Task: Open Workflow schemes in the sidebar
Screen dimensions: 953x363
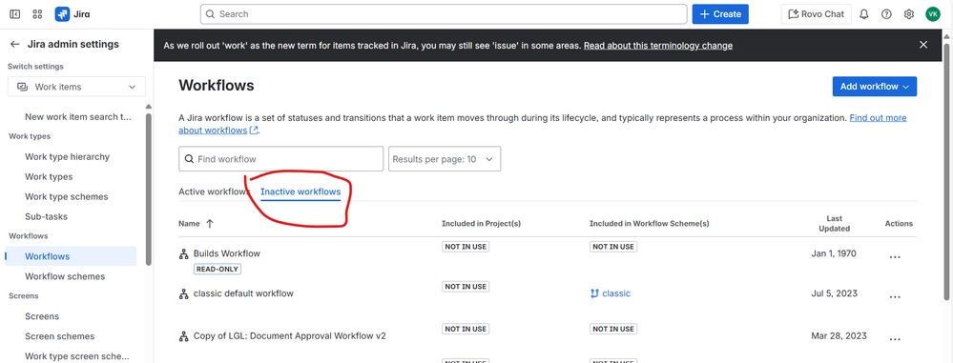Action: [x=65, y=276]
